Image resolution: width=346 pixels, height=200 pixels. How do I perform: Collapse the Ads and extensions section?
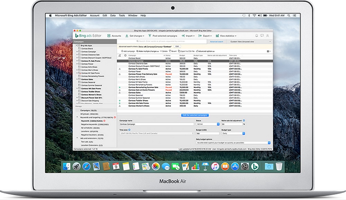click(x=77, y=138)
